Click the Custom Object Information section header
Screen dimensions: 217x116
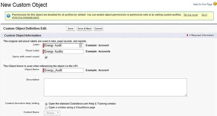[108, 35]
